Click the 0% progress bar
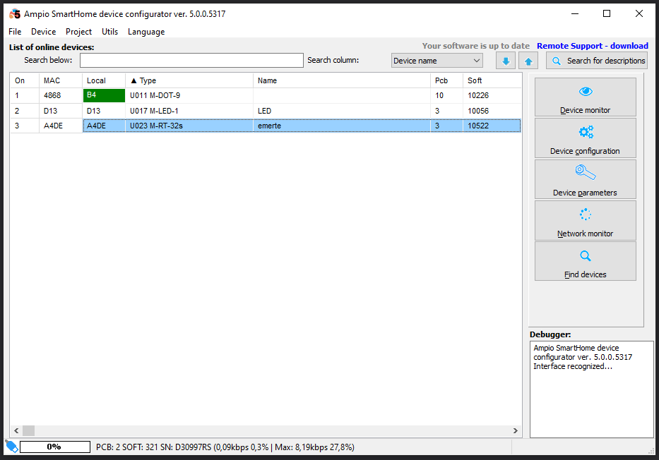Viewport: 659px width, 460px height. (x=55, y=447)
